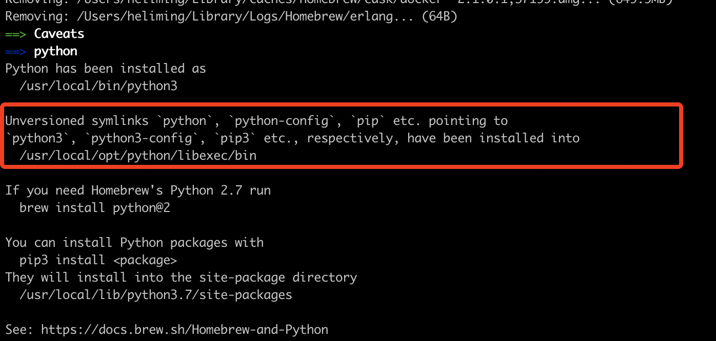Click the Caveats heading

click(x=59, y=34)
